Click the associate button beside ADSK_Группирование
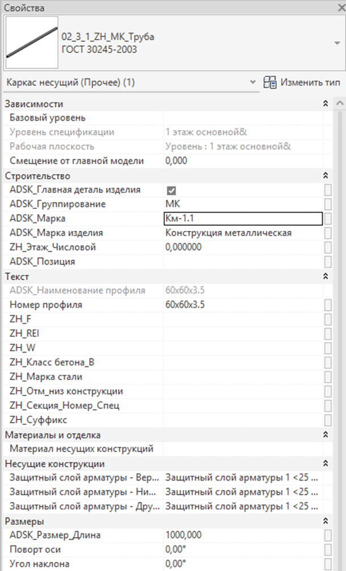The image size is (346, 571). (x=328, y=204)
